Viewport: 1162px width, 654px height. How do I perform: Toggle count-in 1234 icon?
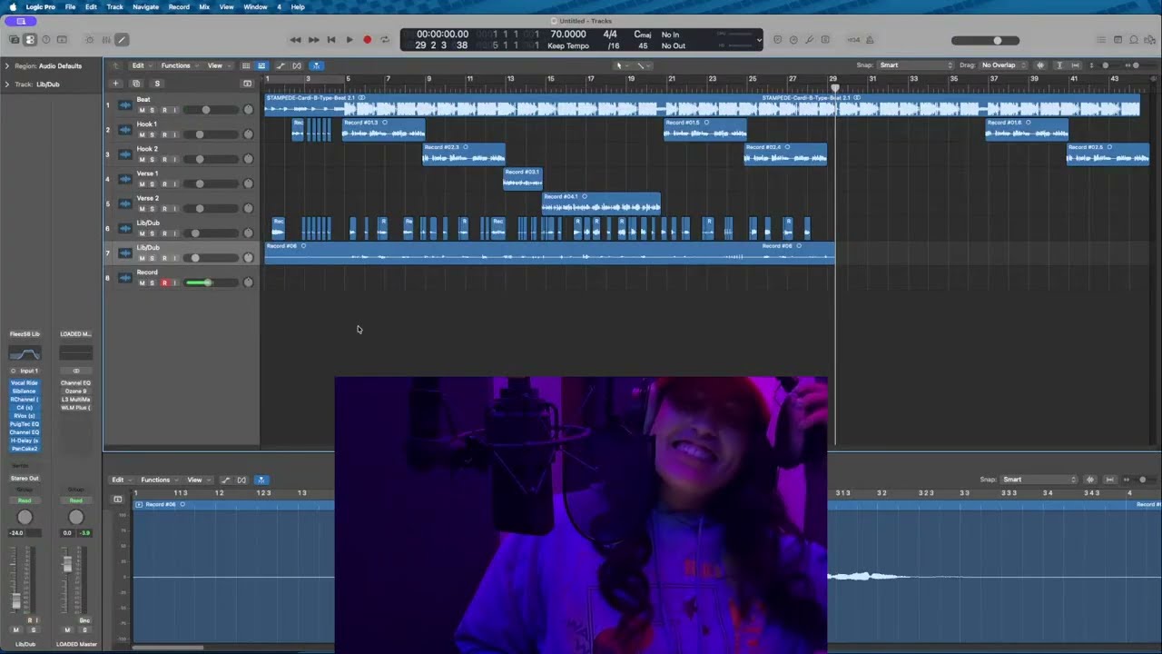(x=853, y=40)
